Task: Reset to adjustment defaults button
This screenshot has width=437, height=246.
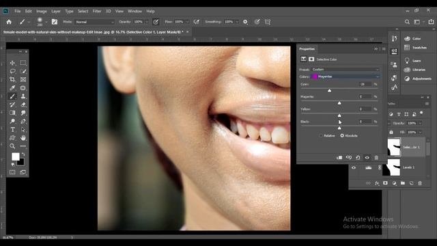Action: point(358,158)
